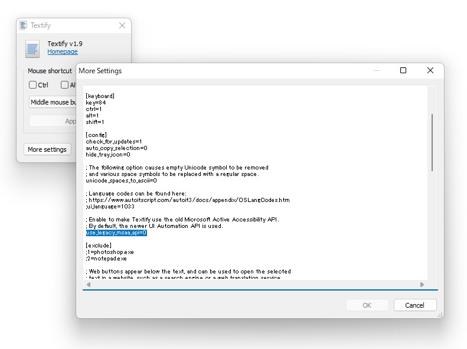The image size is (467, 349).
Task: Click the greyed-out Apply button in Textify
Action: pyautogui.click(x=53, y=121)
